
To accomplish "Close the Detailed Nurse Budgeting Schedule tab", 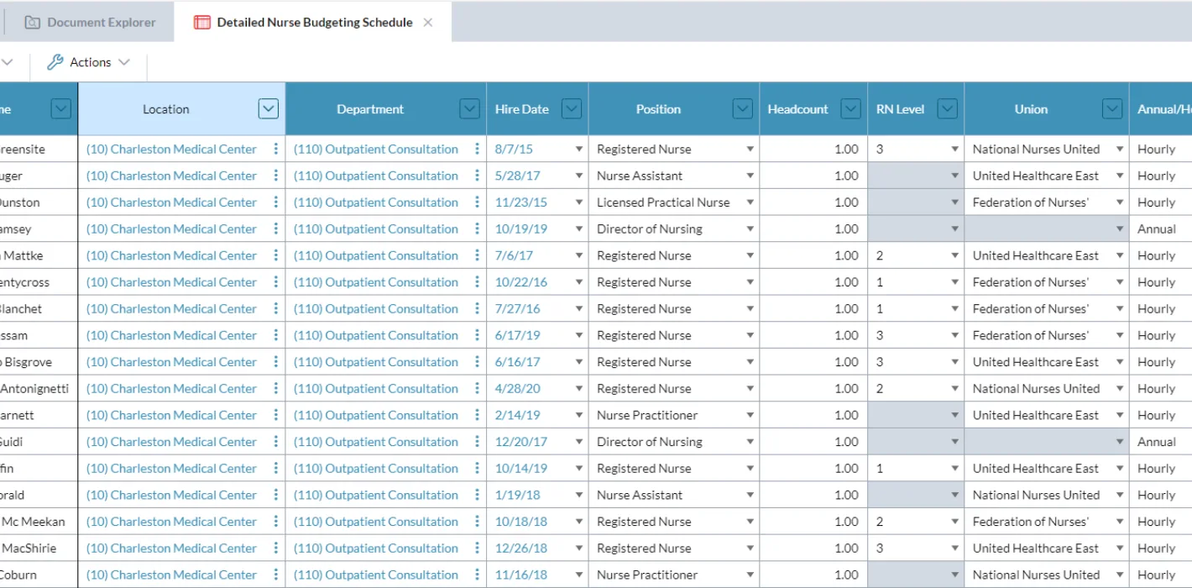I will click(x=428, y=23).
